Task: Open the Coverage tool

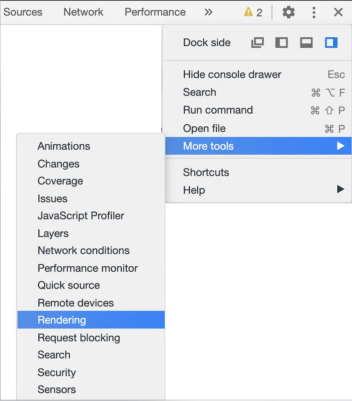Action: point(60,181)
